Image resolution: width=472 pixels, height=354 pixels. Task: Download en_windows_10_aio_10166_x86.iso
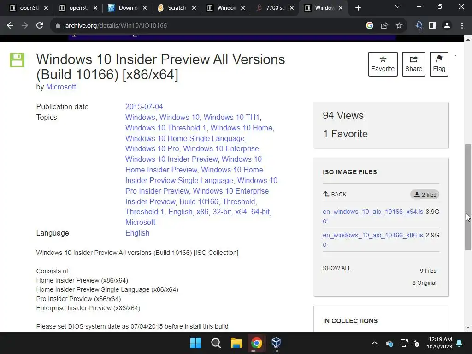click(x=372, y=240)
